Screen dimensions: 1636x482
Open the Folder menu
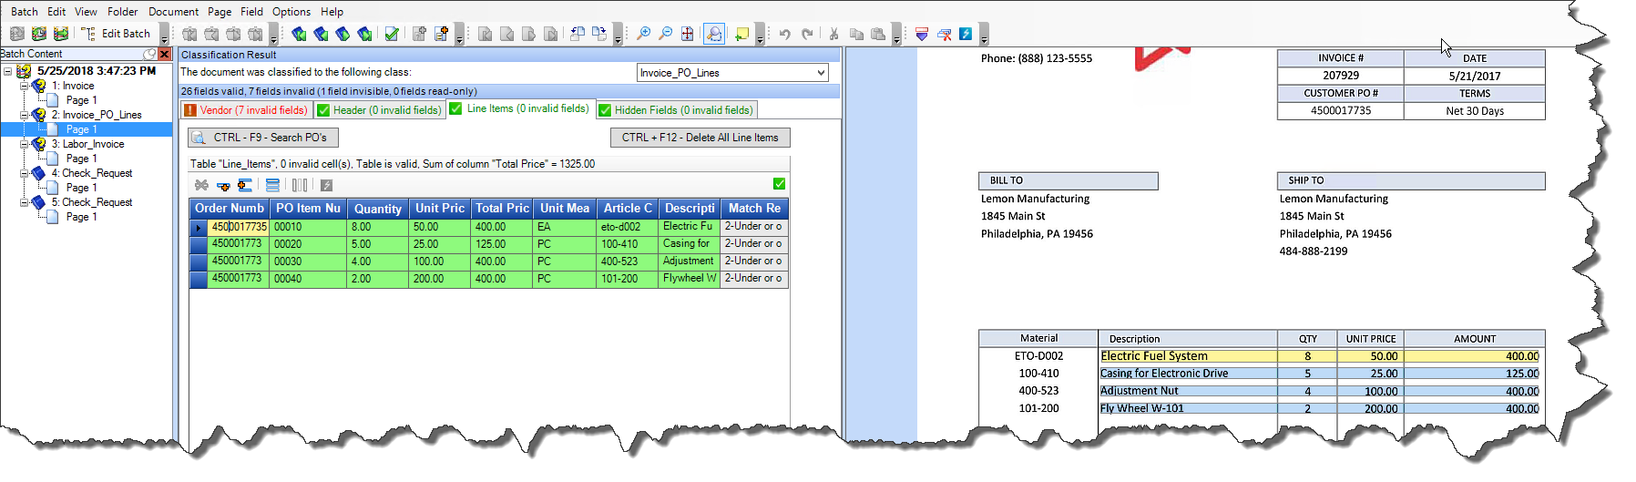[122, 12]
